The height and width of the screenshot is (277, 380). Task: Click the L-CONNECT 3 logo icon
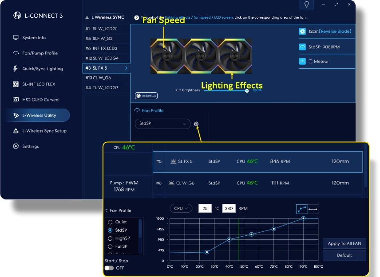(17, 16)
